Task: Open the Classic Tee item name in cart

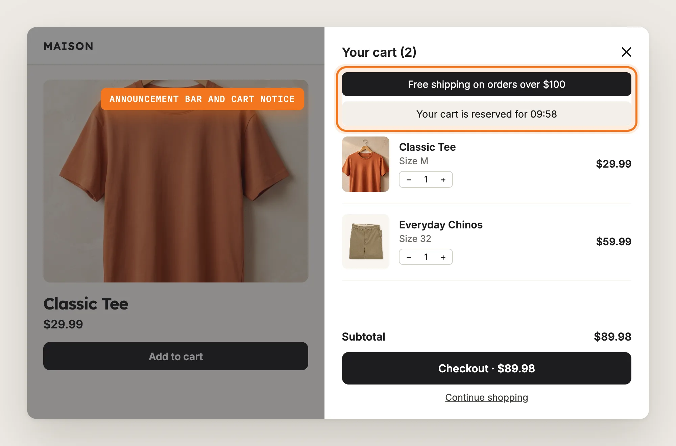Action: 427,147
